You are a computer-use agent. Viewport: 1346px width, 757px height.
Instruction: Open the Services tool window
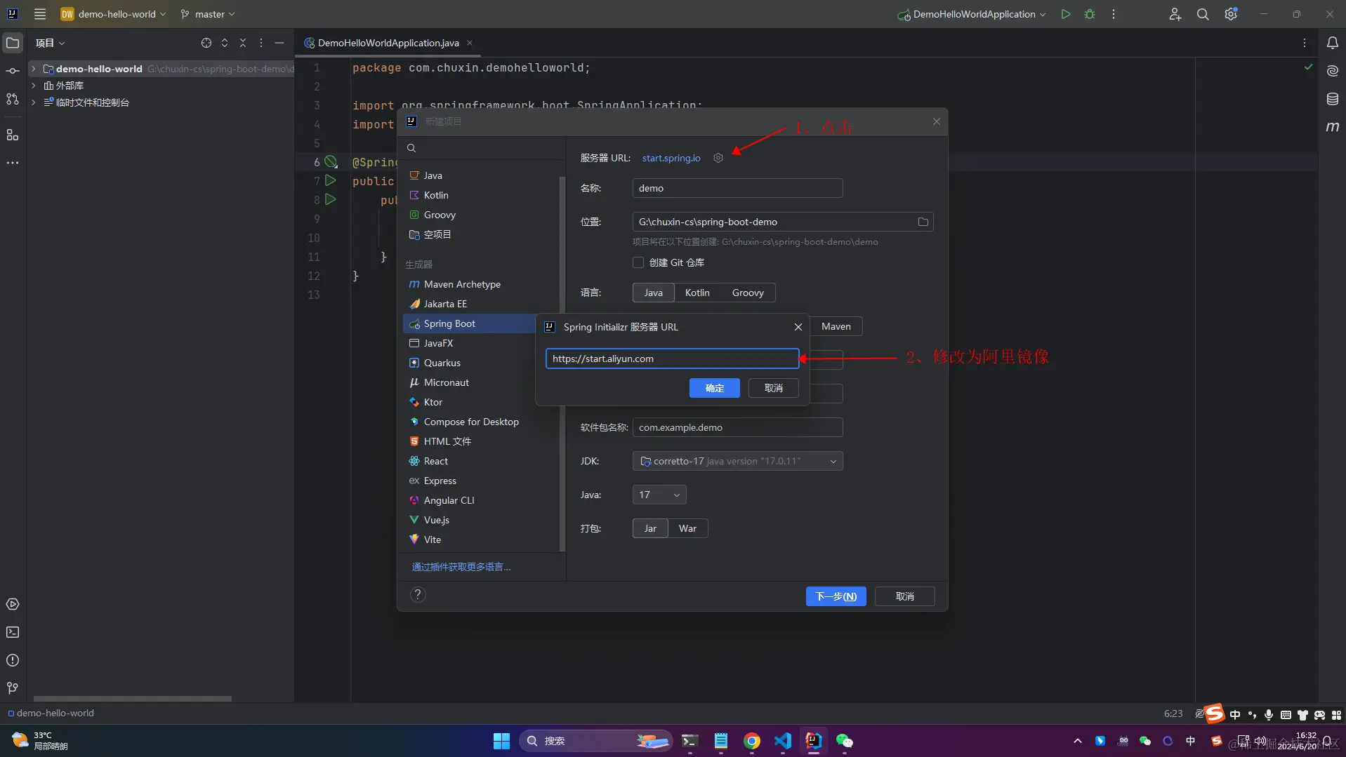pyautogui.click(x=13, y=604)
